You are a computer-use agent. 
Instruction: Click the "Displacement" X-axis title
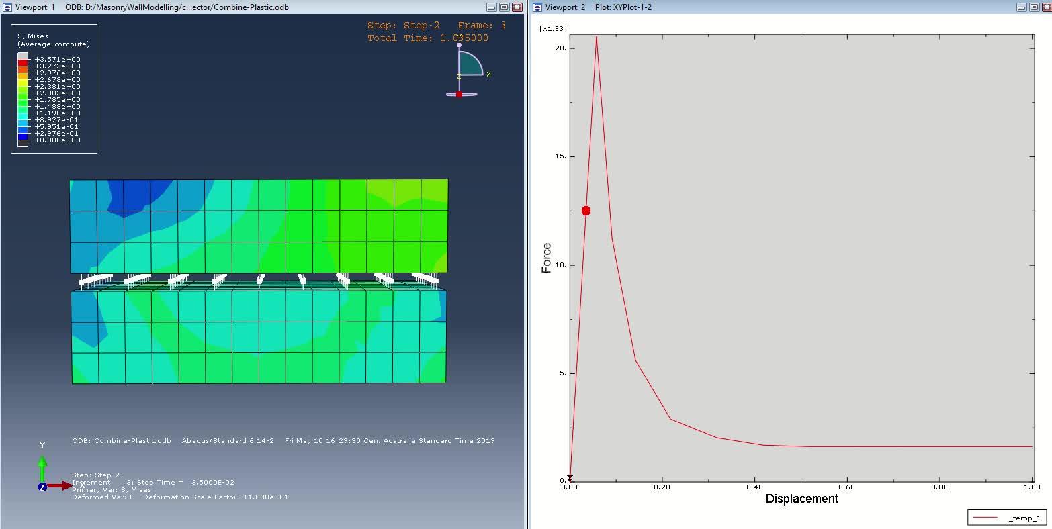[801, 499]
